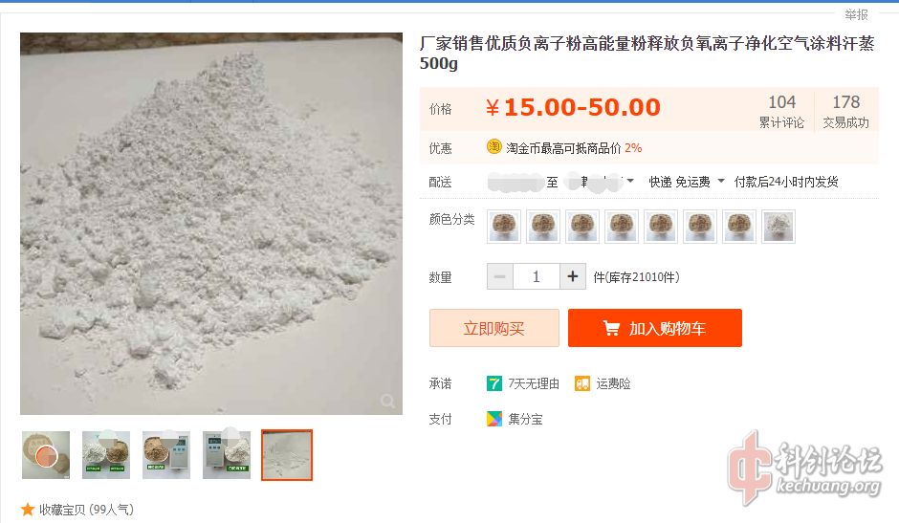Select the first color category swatch

[x=504, y=227]
